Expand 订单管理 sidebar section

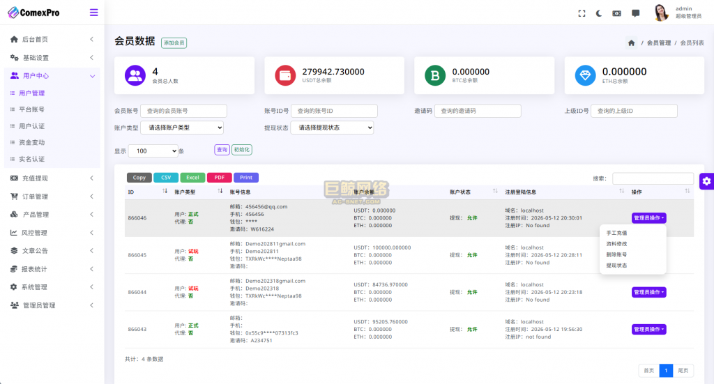point(52,197)
